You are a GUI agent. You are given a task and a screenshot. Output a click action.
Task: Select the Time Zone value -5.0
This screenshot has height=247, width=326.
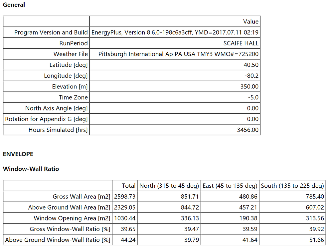(253, 97)
